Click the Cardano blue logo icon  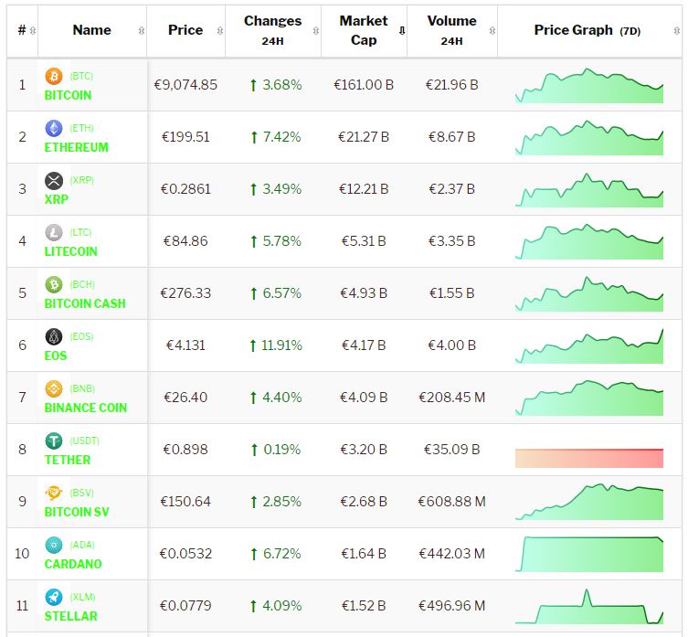pyautogui.click(x=53, y=545)
